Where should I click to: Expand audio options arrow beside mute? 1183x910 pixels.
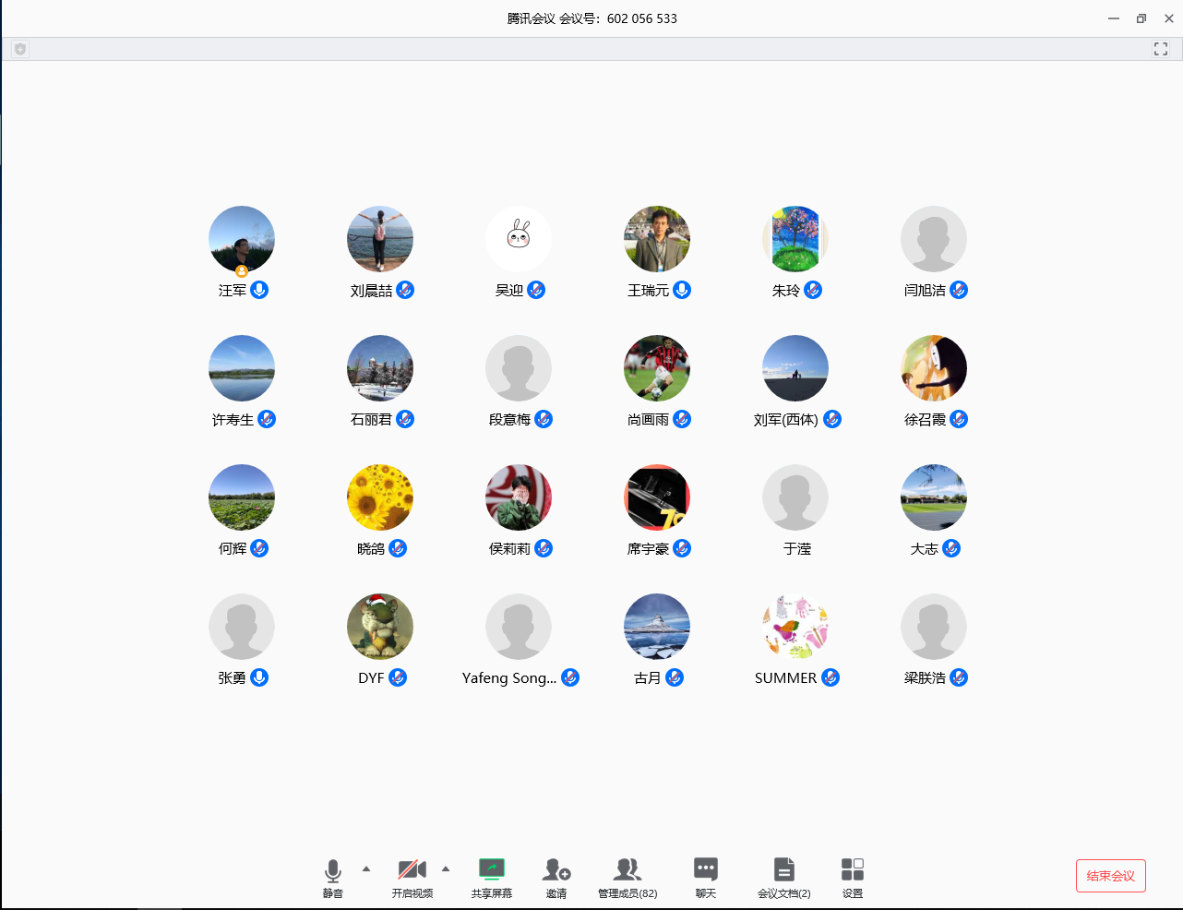click(x=366, y=868)
